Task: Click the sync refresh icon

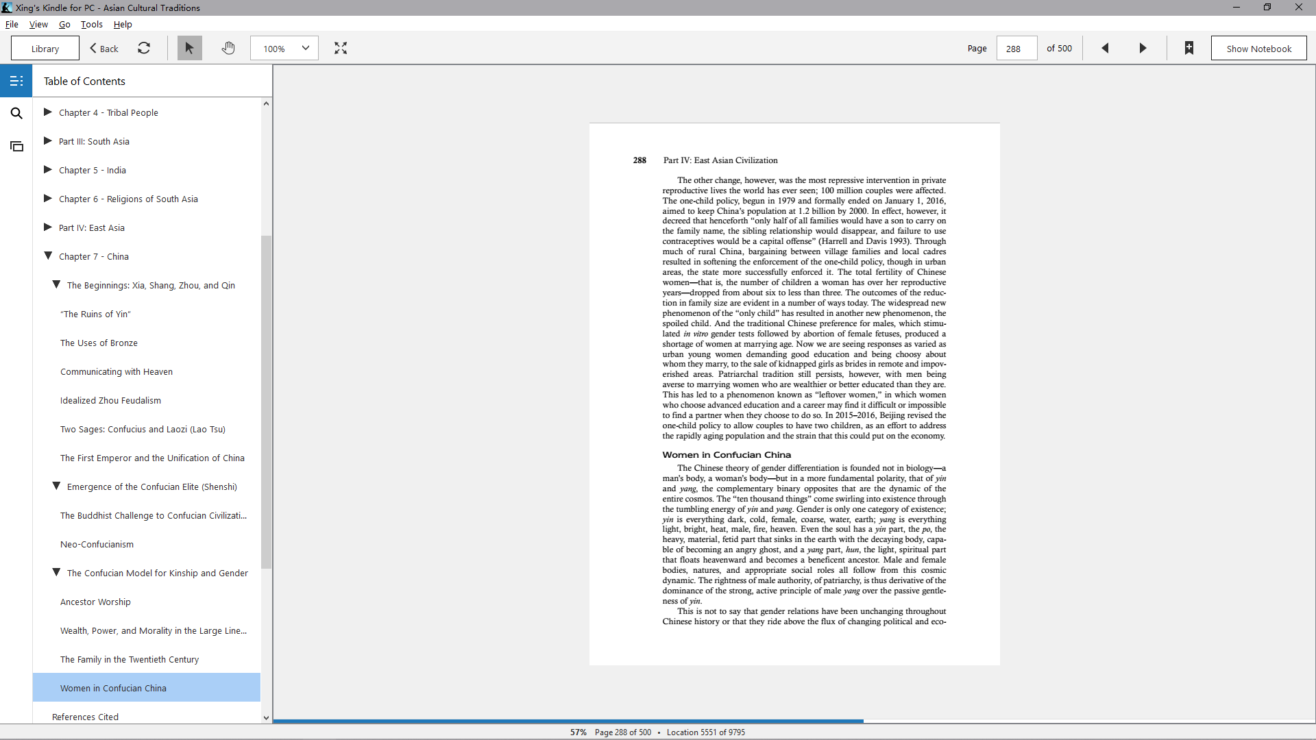Action: coord(144,48)
